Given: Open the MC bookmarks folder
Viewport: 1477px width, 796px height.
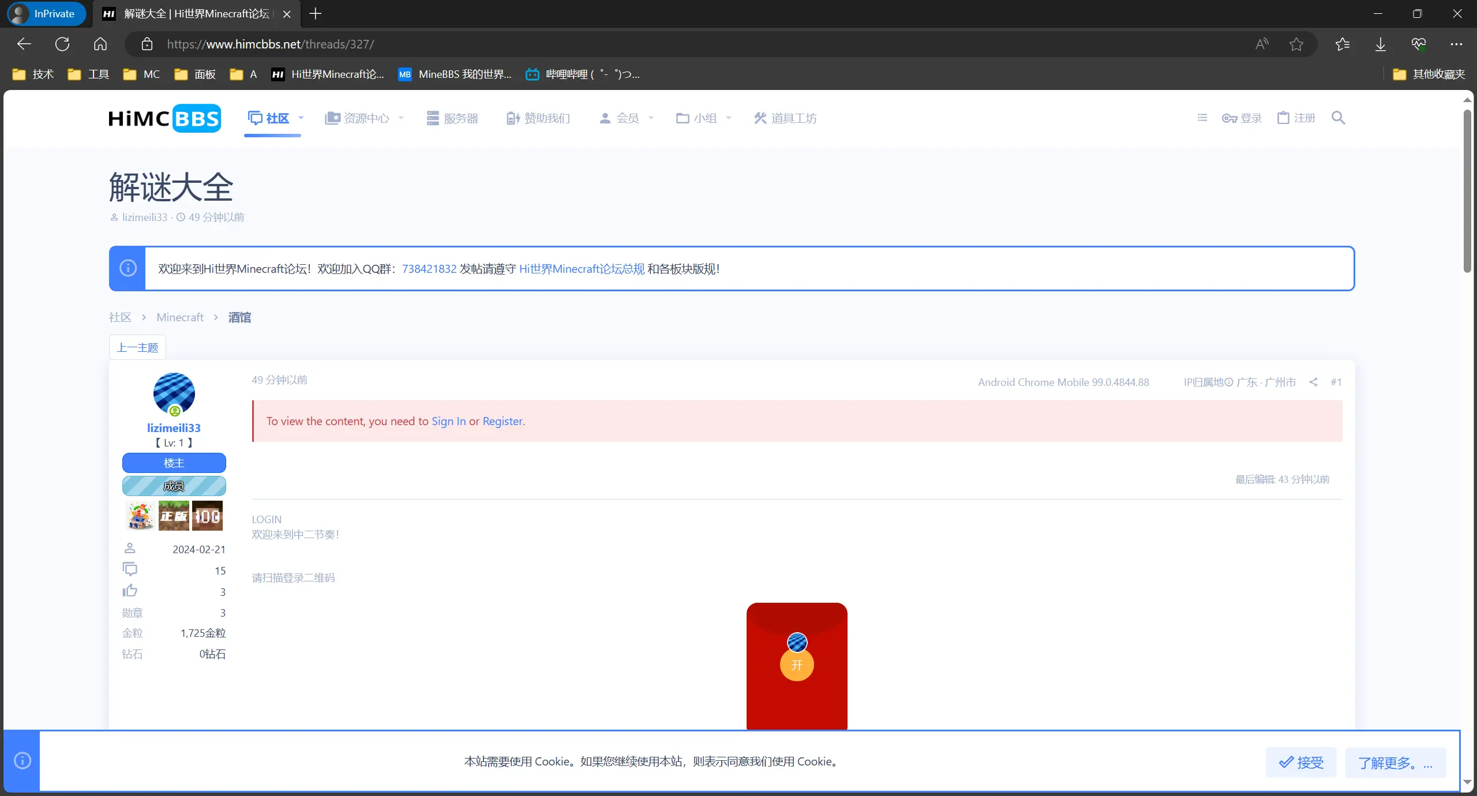Looking at the screenshot, I should tap(141, 74).
